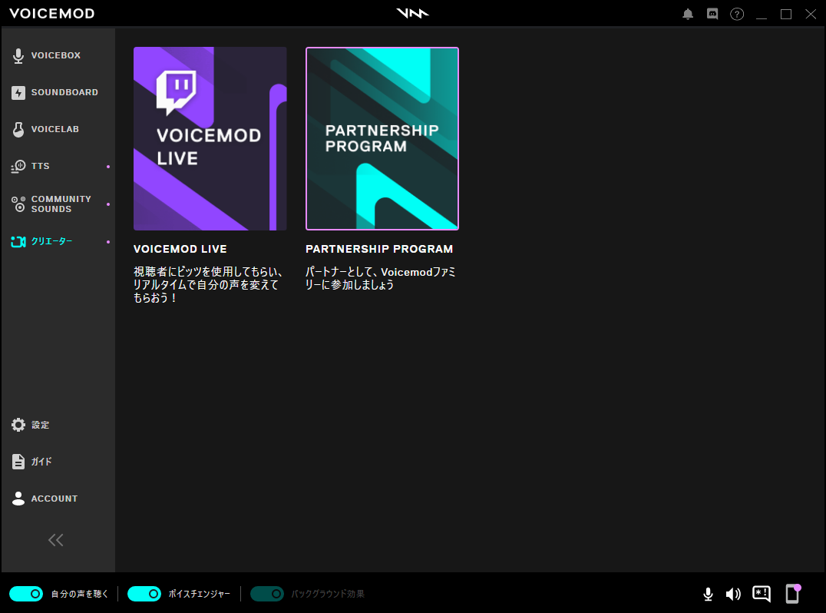Open Community Sounds icon
This screenshot has height=613, width=826.
(x=18, y=204)
